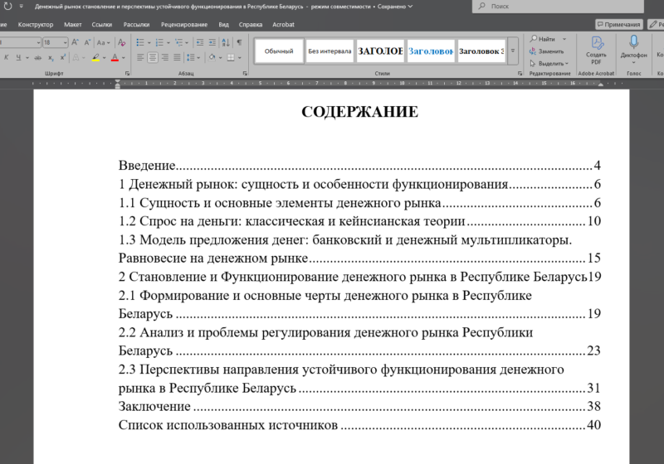Screen dimensions: 664x464
Task: Apply the blue Заголовок style
Action: [x=431, y=51]
